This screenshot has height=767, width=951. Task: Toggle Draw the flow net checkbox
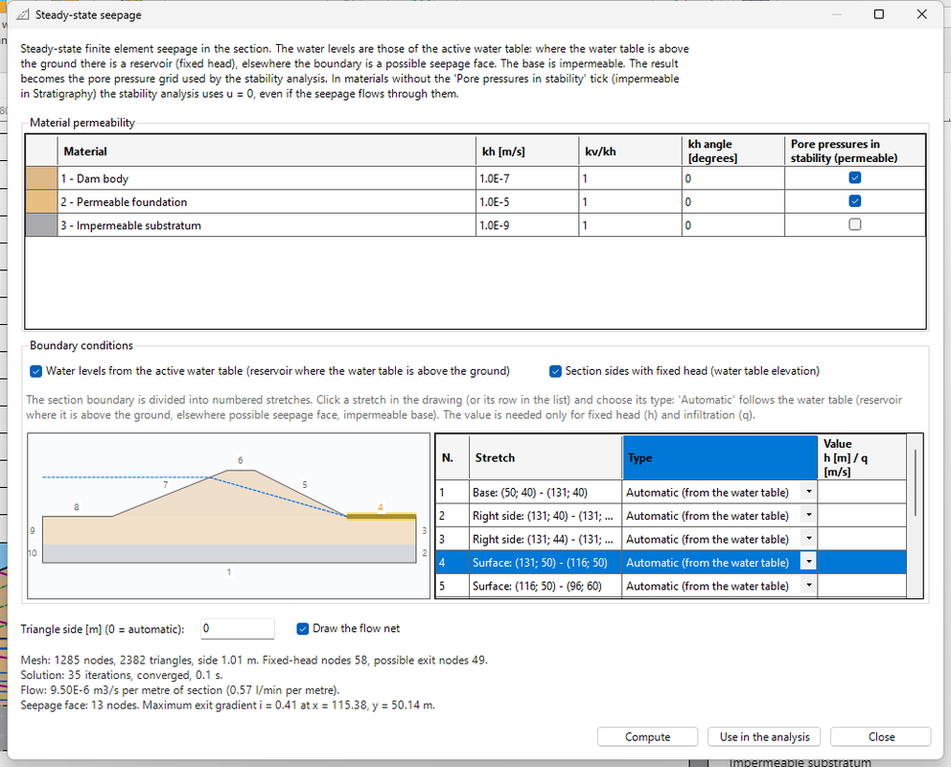pyautogui.click(x=303, y=629)
